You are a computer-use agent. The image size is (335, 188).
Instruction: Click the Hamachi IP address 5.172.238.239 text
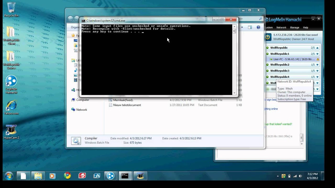(x=283, y=35)
